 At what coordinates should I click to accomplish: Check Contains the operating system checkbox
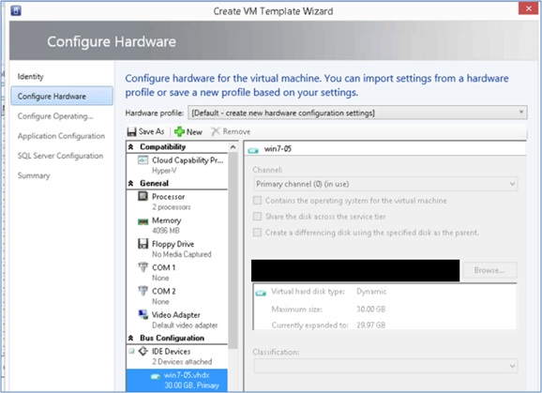(x=257, y=201)
